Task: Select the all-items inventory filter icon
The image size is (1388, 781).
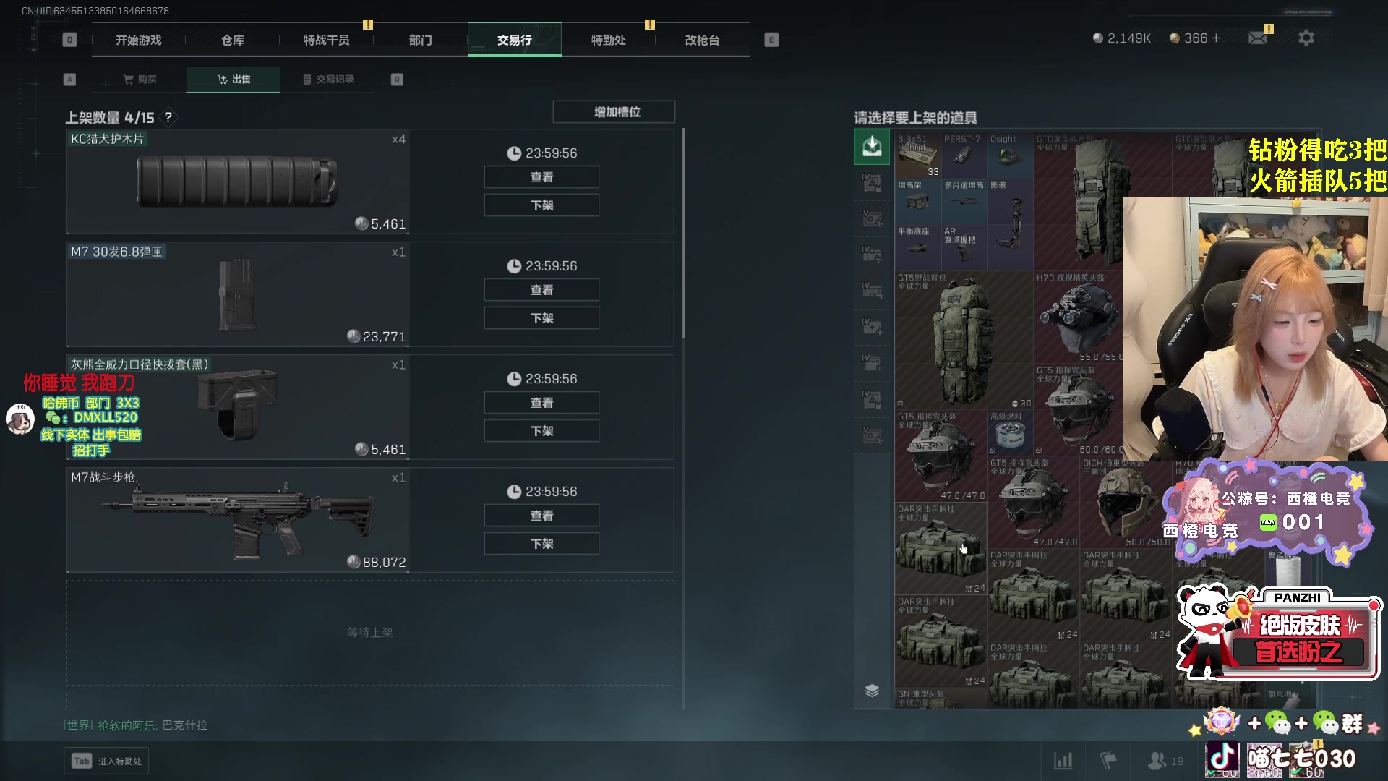Action: [x=872, y=147]
